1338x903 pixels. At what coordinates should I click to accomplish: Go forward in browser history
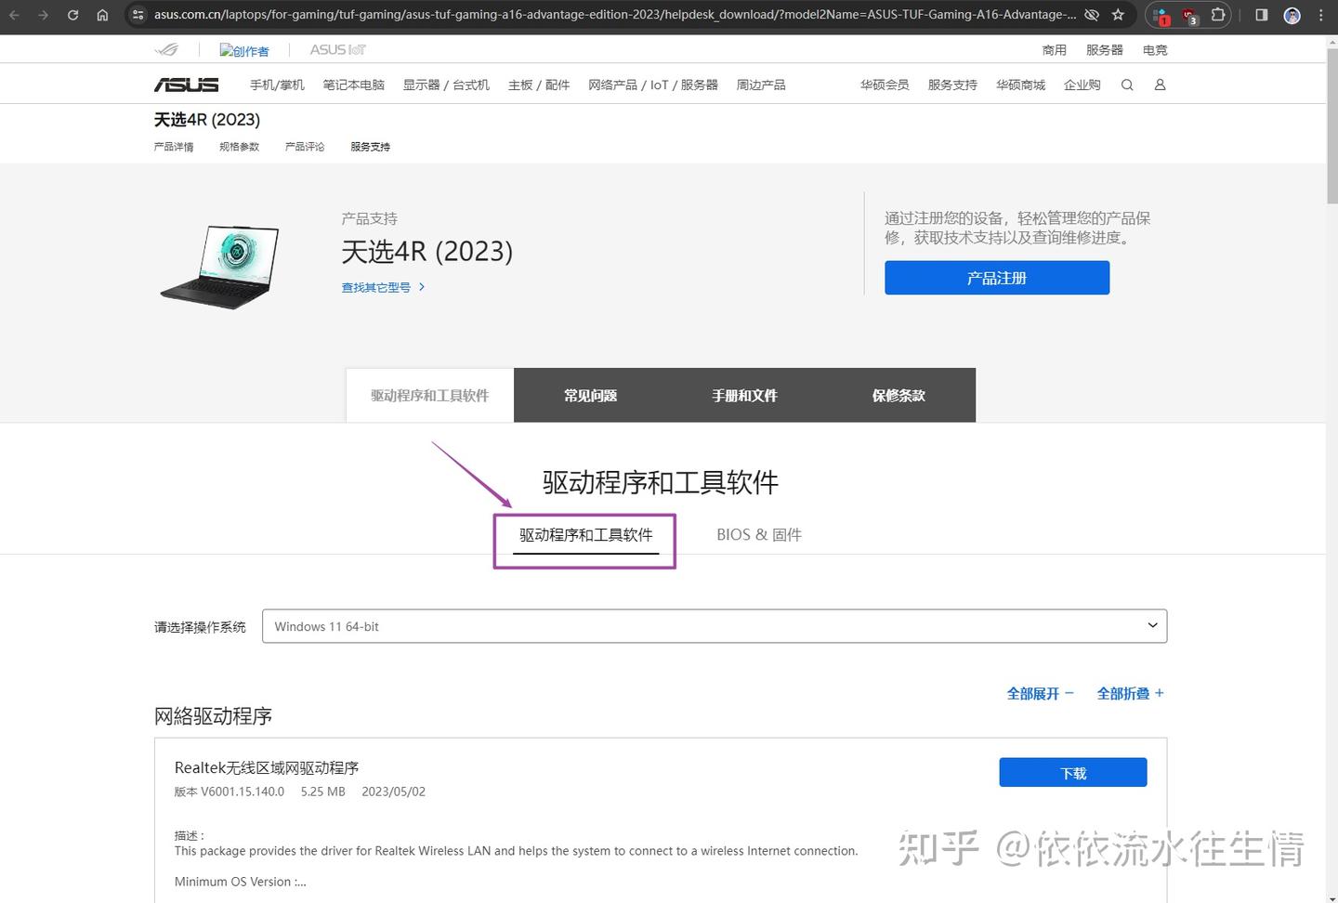click(x=43, y=15)
